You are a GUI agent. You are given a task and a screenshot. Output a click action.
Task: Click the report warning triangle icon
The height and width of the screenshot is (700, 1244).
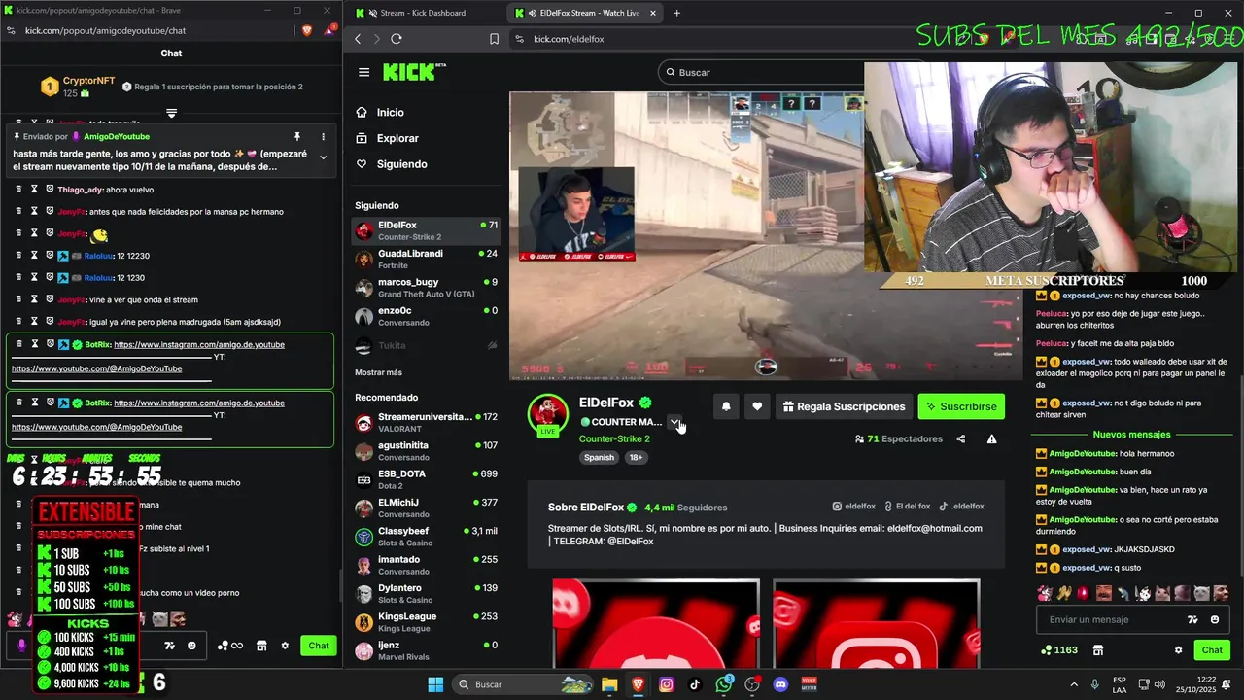point(991,438)
